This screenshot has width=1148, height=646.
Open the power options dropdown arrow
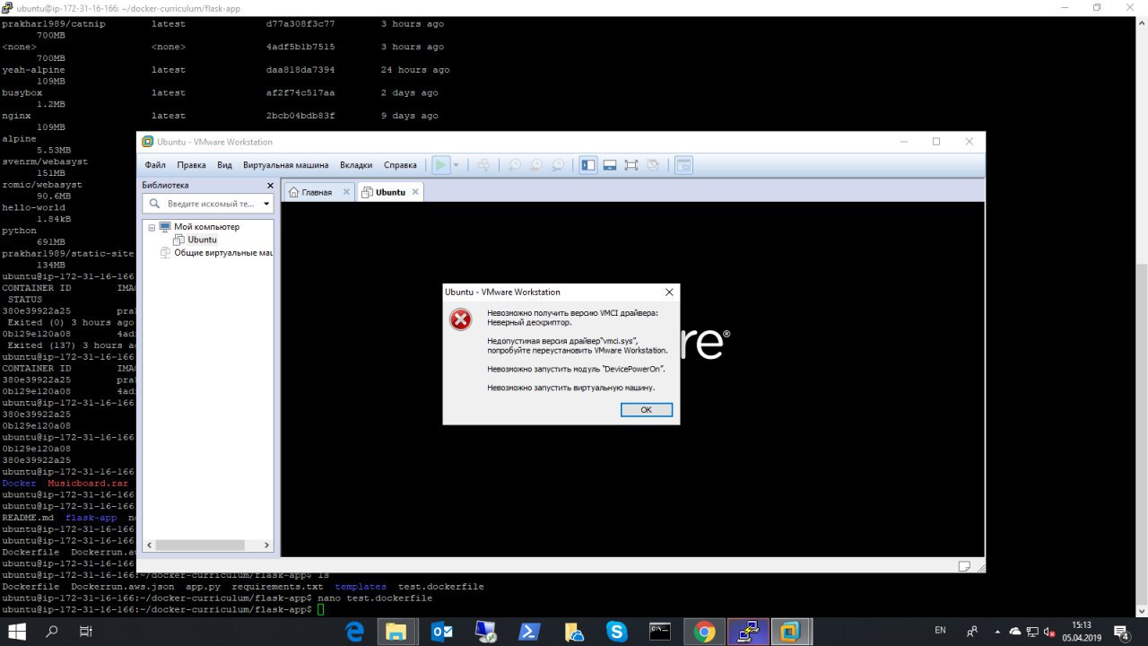pos(456,165)
